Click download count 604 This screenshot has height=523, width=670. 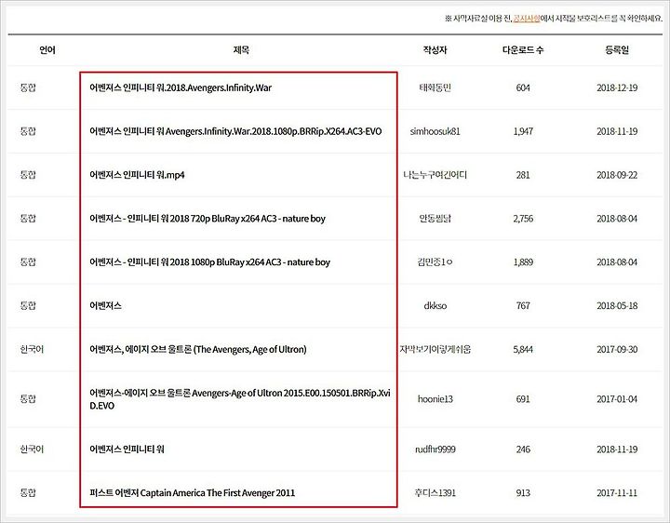523,88
